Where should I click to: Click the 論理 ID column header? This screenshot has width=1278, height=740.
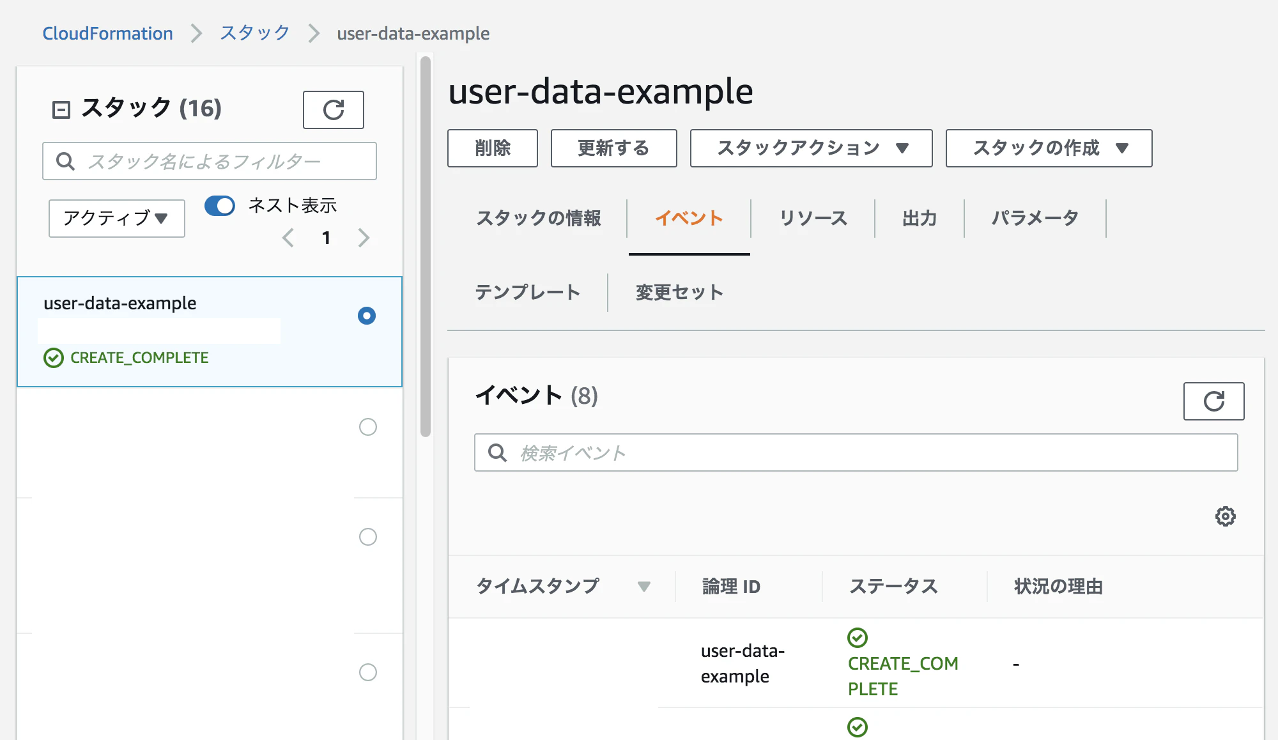(x=731, y=586)
